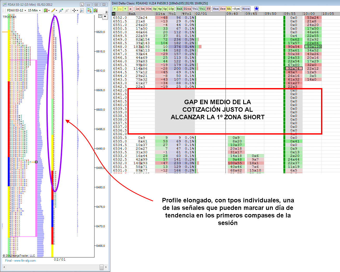Select the 5m timeframe button

coord(142,9)
